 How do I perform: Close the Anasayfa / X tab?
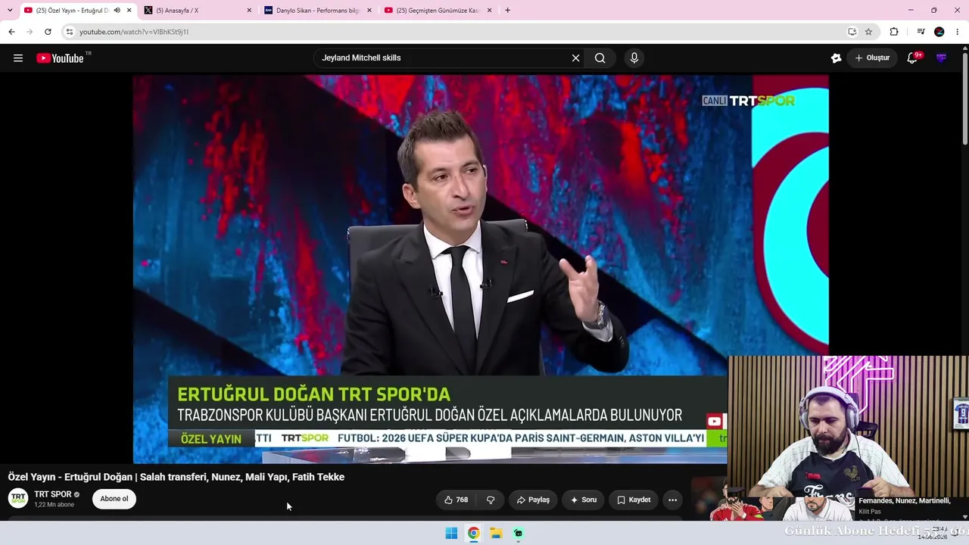pos(249,11)
